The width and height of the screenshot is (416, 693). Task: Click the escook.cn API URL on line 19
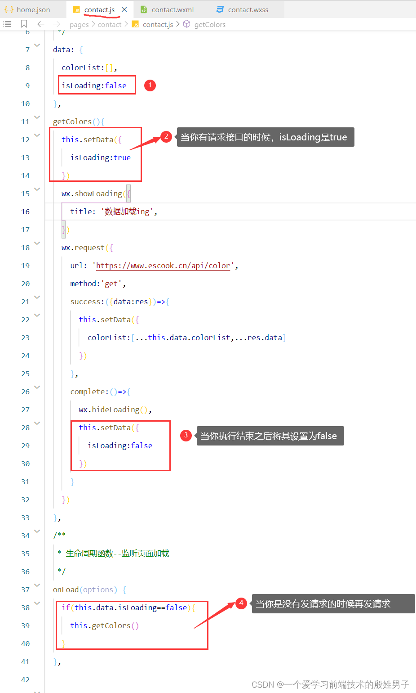click(x=163, y=265)
